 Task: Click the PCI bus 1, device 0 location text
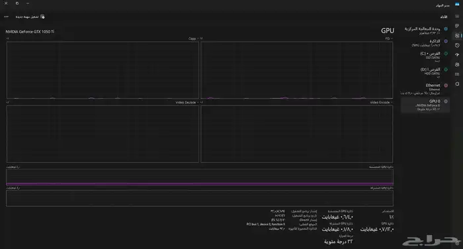click(266, 224)
